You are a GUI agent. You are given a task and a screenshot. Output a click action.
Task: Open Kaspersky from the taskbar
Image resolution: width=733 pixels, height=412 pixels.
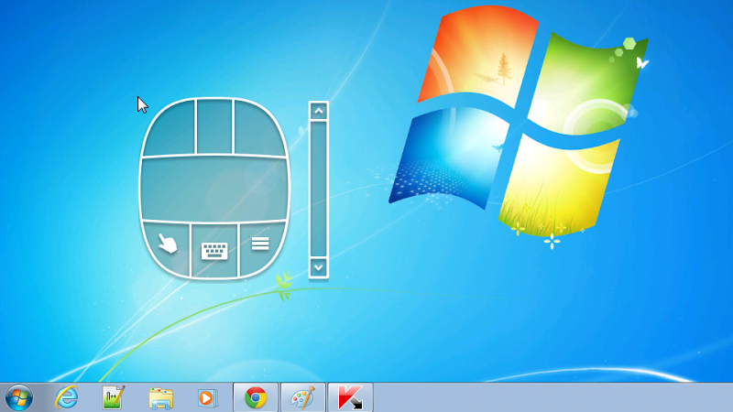click(349, 397)
